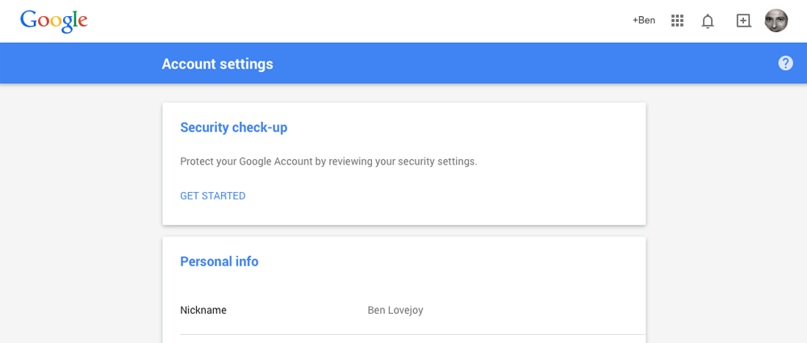The height and width of the screenshot is (343, 807).
Task: Click the Account settings page title
Action: (217, 64)
